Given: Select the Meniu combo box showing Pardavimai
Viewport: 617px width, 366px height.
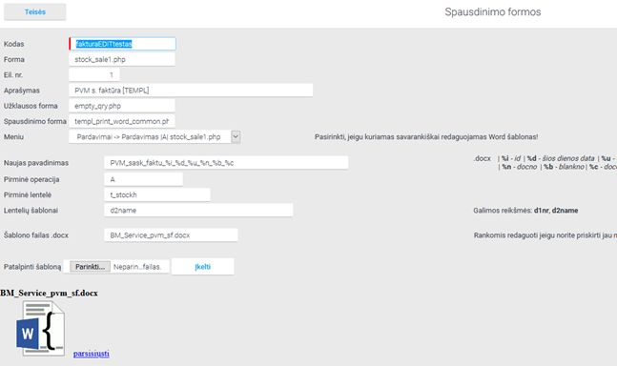Looking at the screenshot, I should pyautogui.click(x=154, y=137).
